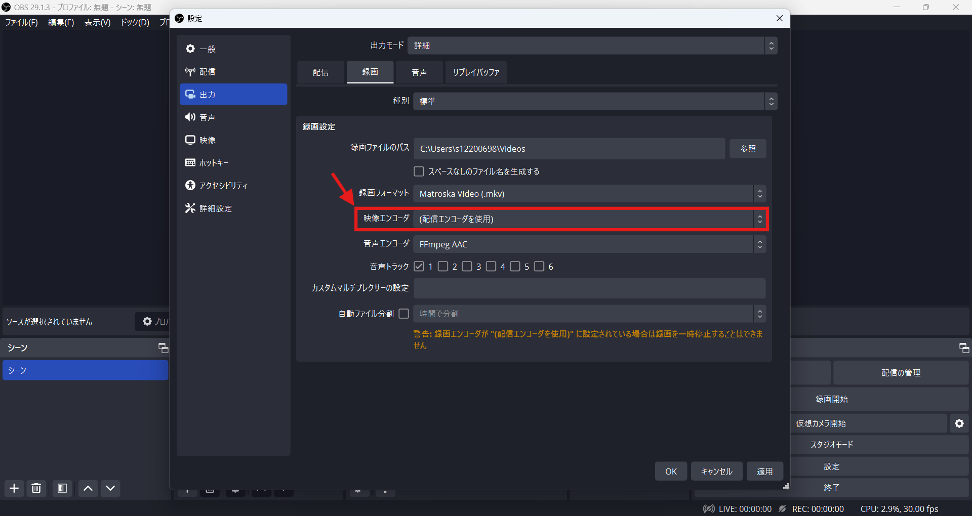Open the 一般 settings category
This screenshot has width=972, height=516.
233,49
